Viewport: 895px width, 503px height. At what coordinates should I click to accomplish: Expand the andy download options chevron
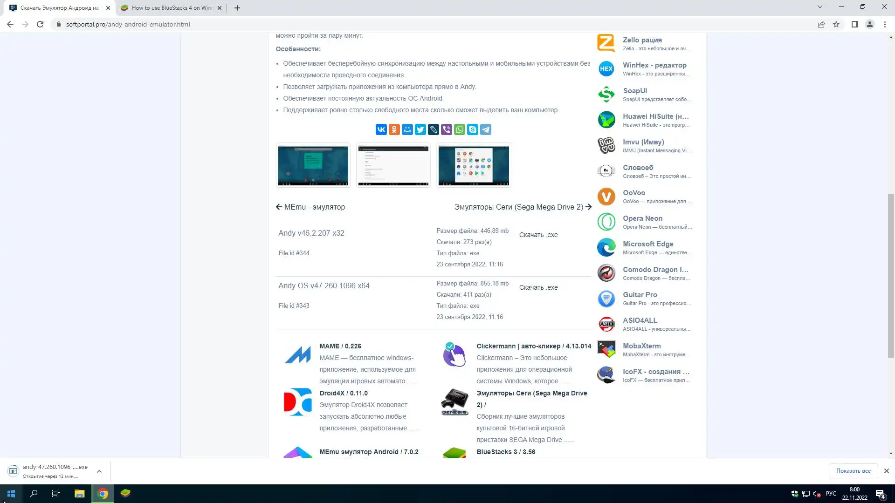[99, 471]
